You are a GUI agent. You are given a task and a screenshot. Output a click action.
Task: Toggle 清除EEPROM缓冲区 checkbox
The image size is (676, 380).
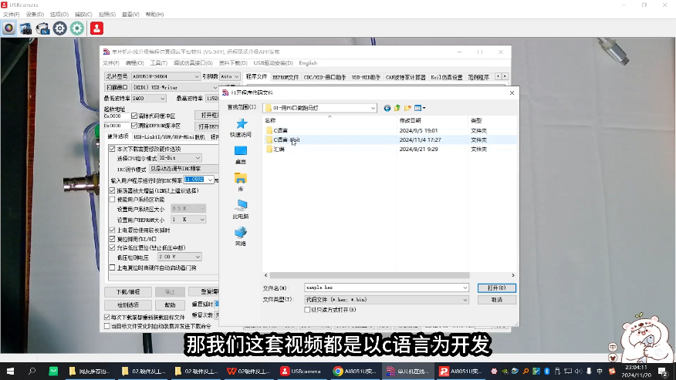134,126
